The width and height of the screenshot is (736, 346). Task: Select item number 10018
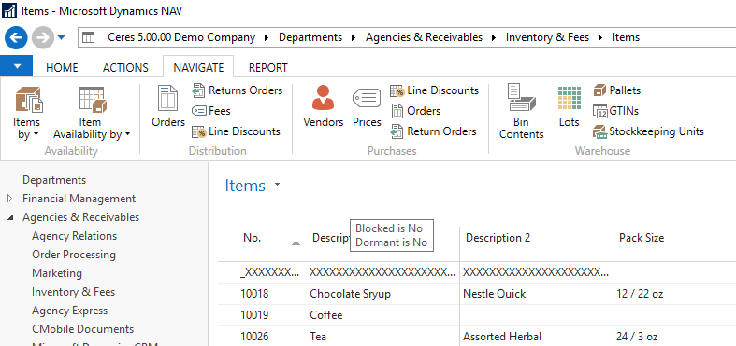tap(255, 294)
